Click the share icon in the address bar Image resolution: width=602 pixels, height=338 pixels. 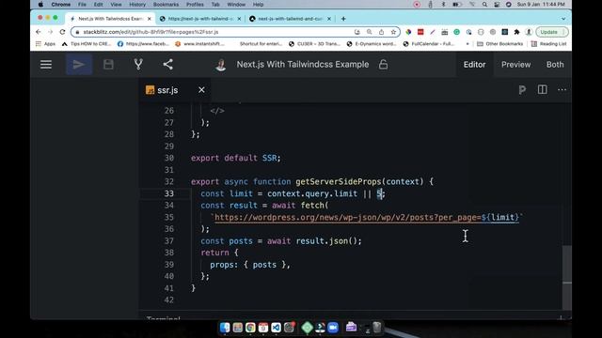coord(381,32)
